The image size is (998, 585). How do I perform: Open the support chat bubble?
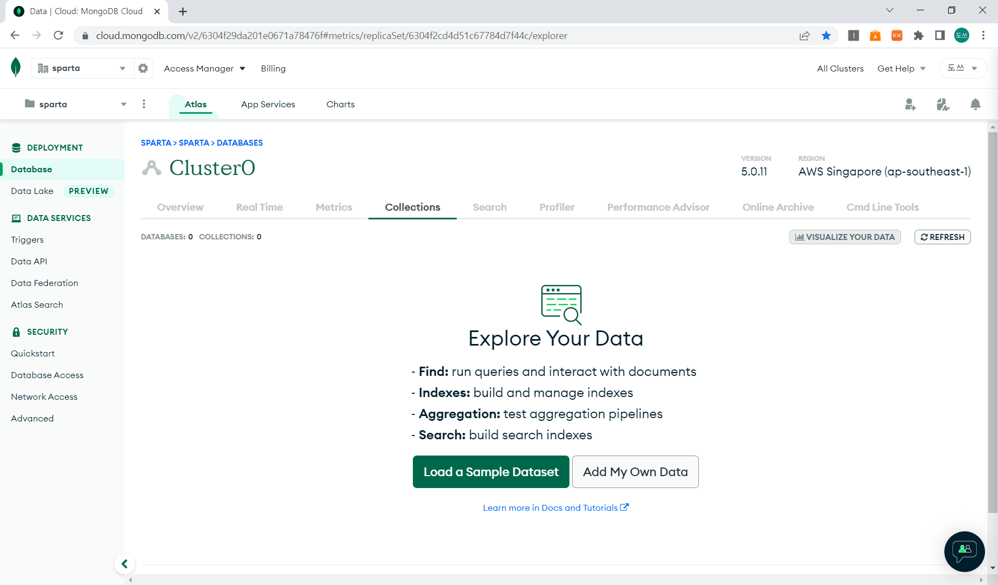tap(964, 551)
